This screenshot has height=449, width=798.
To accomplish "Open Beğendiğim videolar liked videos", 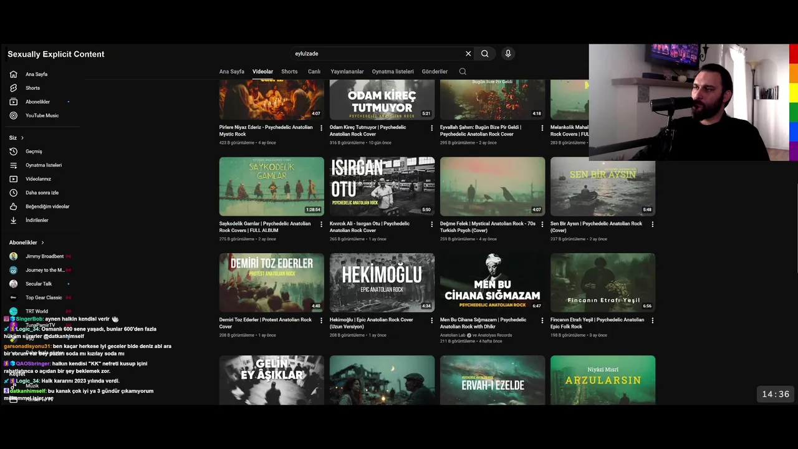I will point(47,206).
